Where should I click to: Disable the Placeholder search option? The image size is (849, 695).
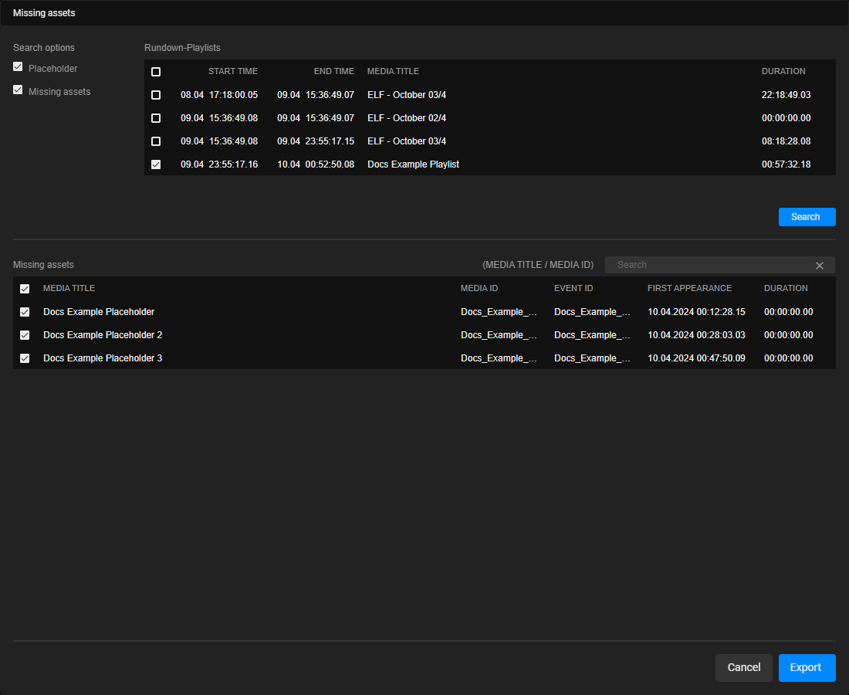(x=17, y=66)
